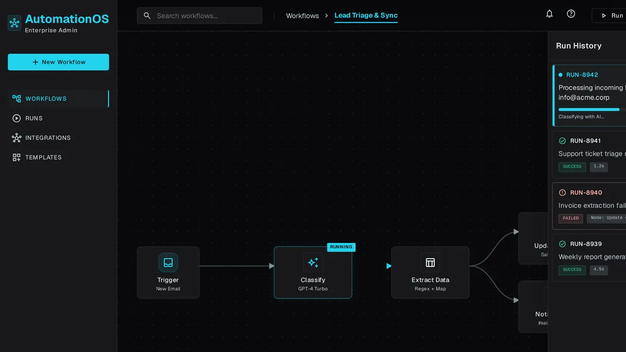Open the Workflows sidebar item
Screen dimensions: 626x352
point(58,99)
